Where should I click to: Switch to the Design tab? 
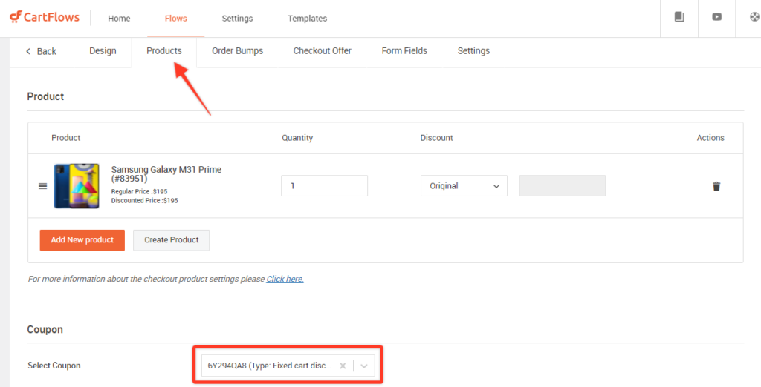103,51
